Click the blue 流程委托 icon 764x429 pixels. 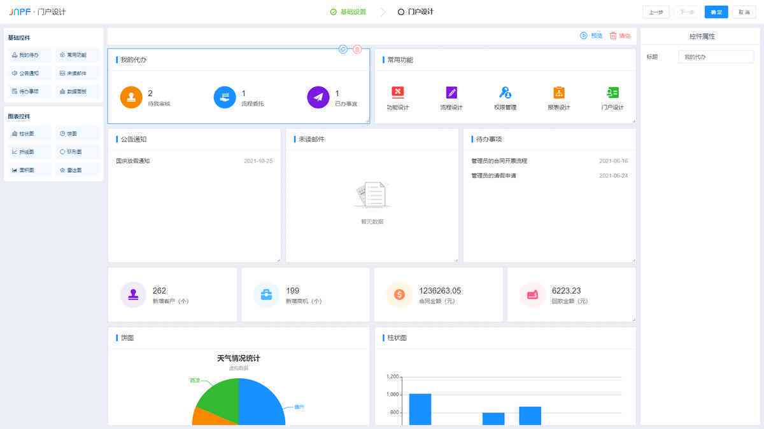[225, 97]
